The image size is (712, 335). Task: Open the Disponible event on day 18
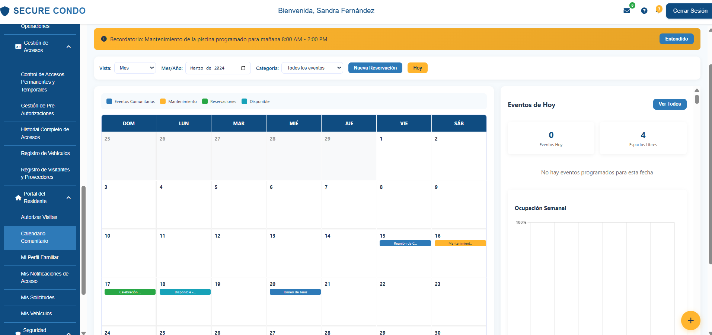pyautogui.click(x=185, y=292)
